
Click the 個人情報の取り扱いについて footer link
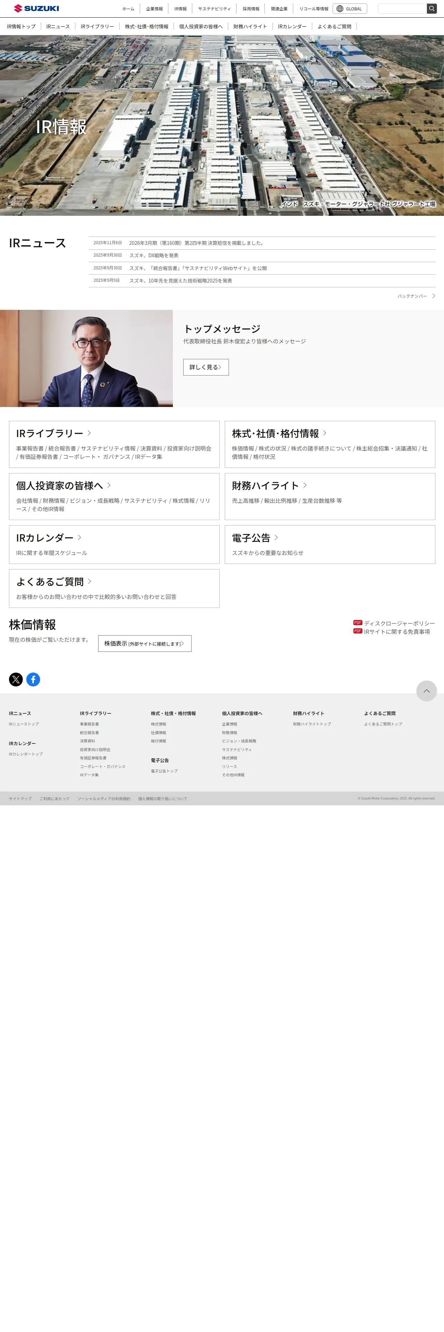(163, 798)
